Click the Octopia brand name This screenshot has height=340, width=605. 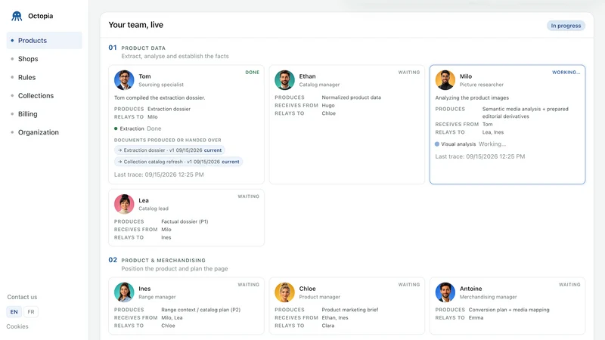41,16
